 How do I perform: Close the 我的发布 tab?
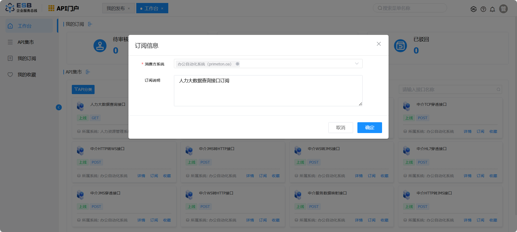pyautogui.click(x=129, y=9)
